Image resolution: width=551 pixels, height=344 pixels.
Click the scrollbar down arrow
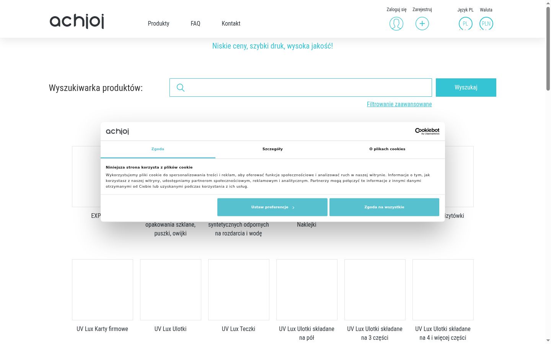tap(548, 341)
